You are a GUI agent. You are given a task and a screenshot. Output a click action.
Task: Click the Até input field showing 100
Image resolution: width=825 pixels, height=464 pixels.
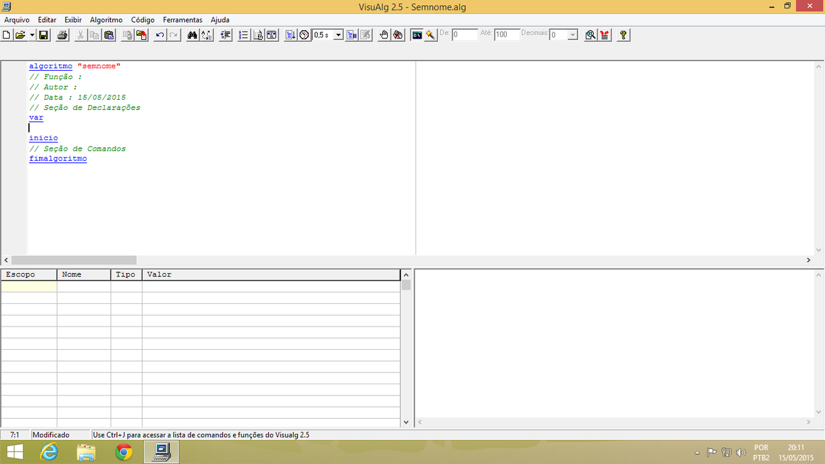pos(507,34)
